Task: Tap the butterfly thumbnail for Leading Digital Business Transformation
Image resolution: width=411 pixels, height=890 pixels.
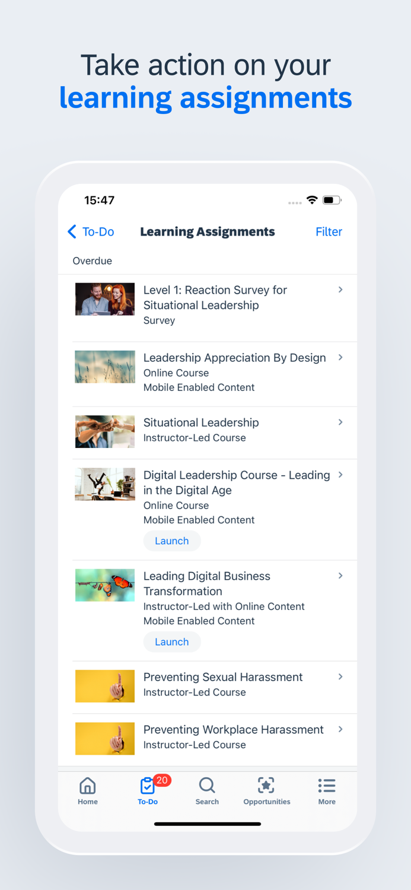Action: (104, 585)
